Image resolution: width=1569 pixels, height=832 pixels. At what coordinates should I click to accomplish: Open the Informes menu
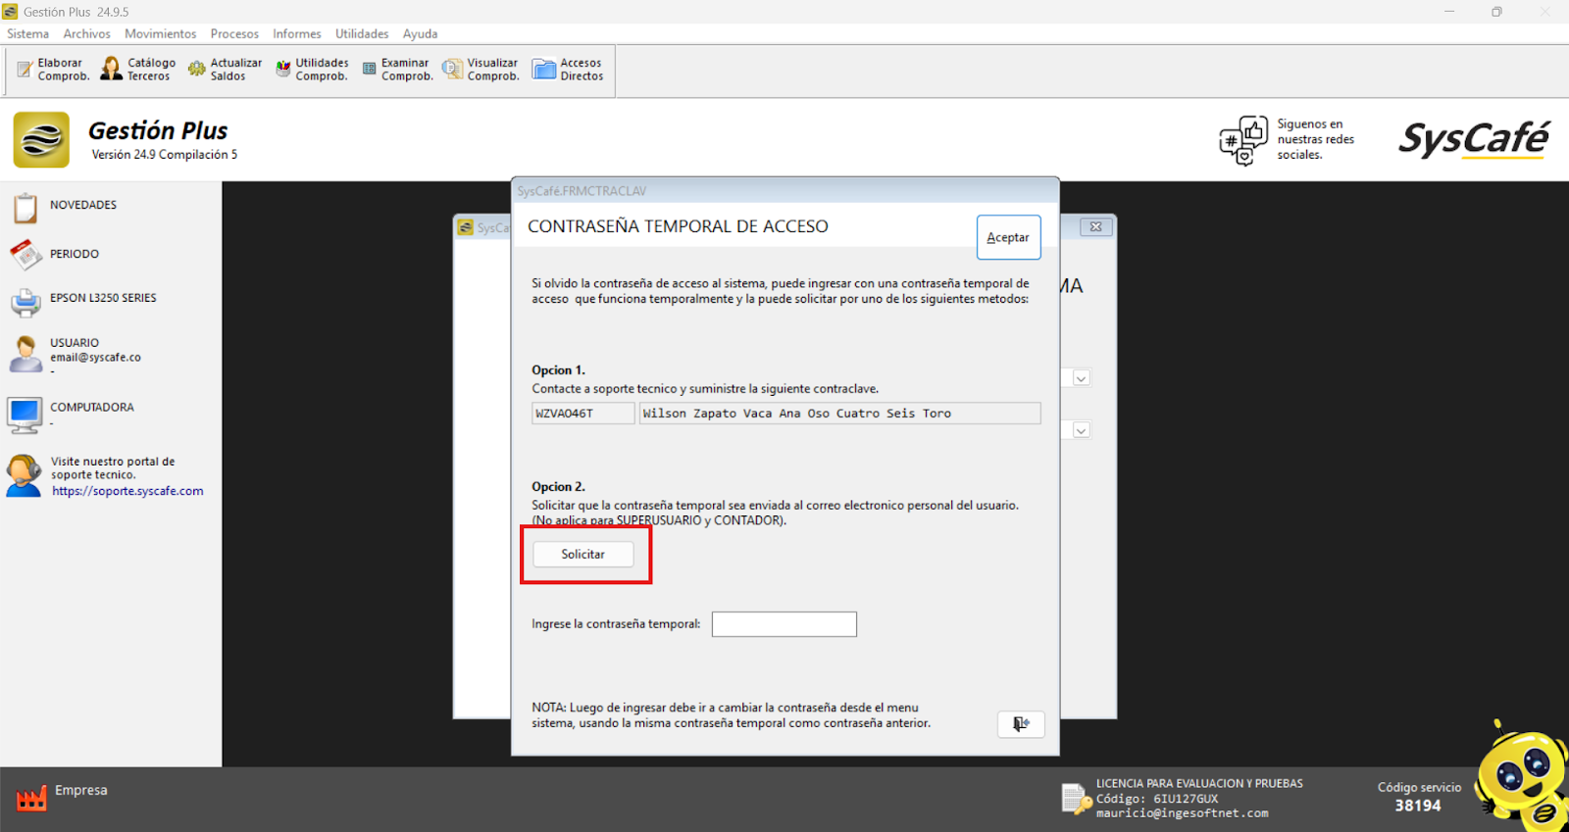click(x=296, y=33)
